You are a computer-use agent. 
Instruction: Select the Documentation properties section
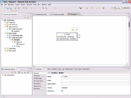point(40,81)
